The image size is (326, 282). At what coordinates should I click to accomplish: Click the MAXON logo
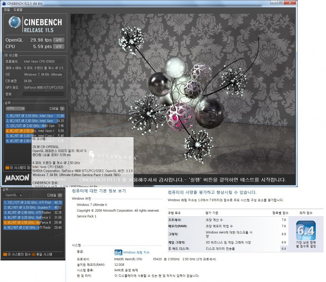[17, 178]
